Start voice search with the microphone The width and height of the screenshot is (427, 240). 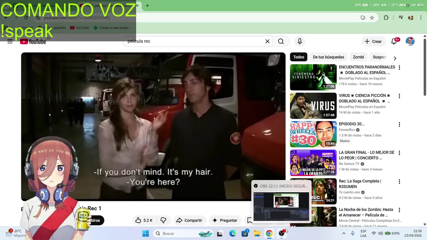tap(300, 41)
